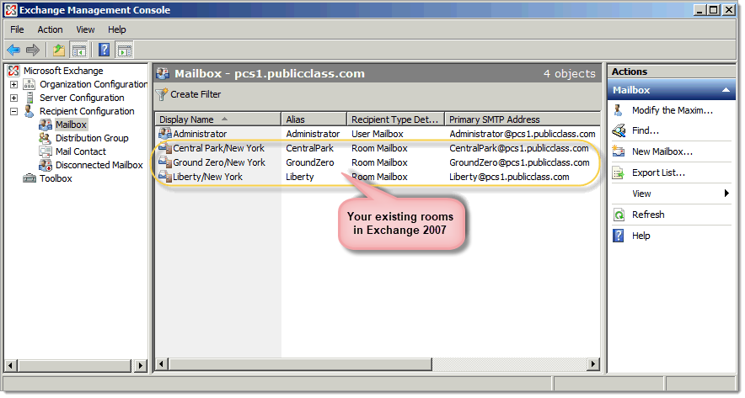Select the Central Park/New York row
The width and height of the screenshot is (745, 398).
pyautogui.click(x=378, y=148)
